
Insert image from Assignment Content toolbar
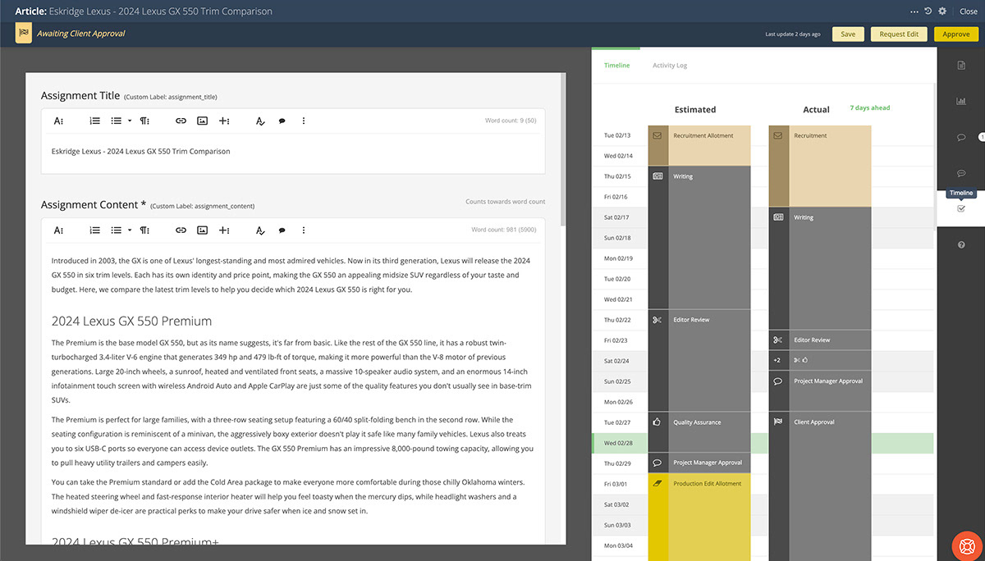(x=202, y=230)
